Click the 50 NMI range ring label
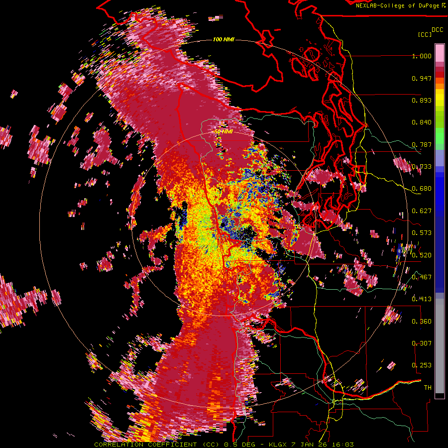This screenshot has width=448, height=448. point(224,132)
